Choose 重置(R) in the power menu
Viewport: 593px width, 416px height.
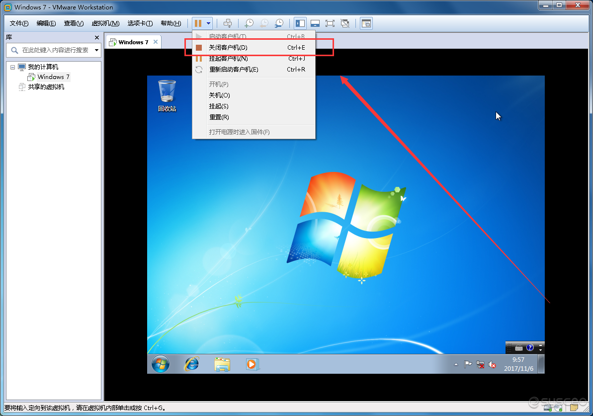tap(254, 117)
